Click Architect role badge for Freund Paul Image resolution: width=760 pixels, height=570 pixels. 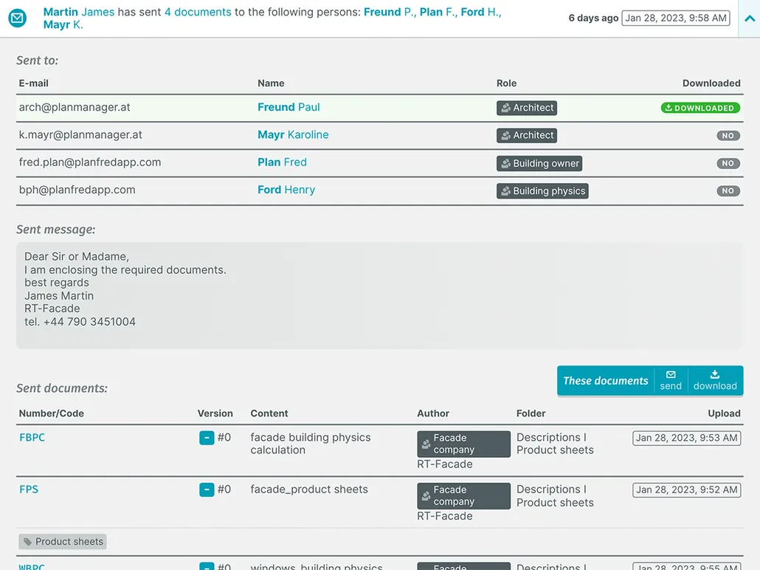(526, 108)
